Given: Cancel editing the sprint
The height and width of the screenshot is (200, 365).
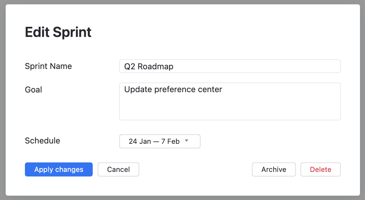Looking at the screenshot, I should coord(118,170).
